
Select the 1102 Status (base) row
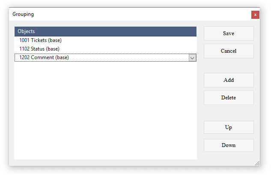(x=41, y=49)
